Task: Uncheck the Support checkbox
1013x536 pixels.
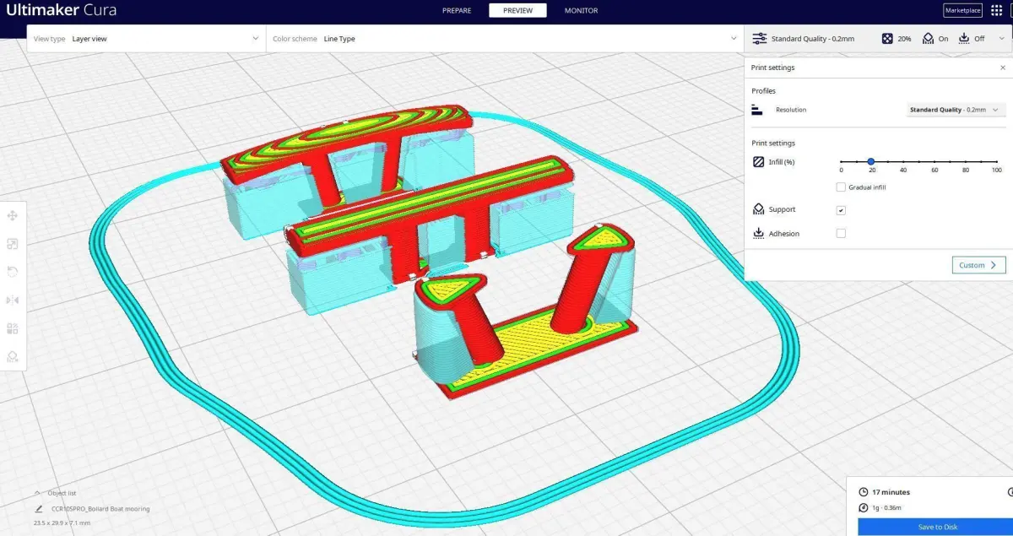Action: coord(841,210)
